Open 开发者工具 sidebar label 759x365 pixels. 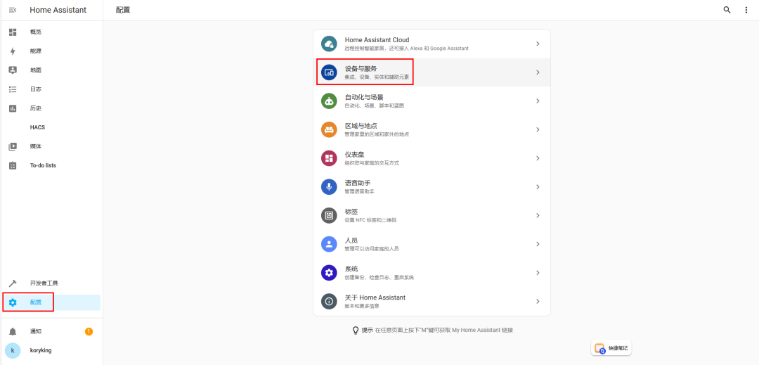pyautogui.click(x=44, y=283)
